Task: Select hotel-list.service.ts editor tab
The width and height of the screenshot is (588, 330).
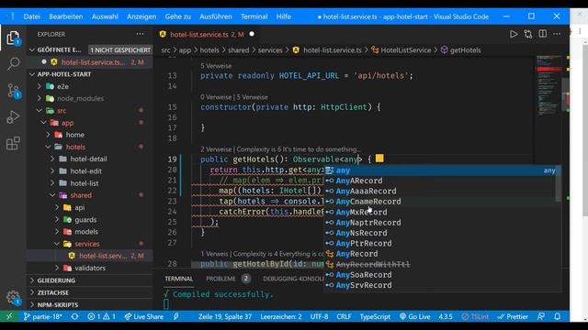Action: tap(207, 34)
